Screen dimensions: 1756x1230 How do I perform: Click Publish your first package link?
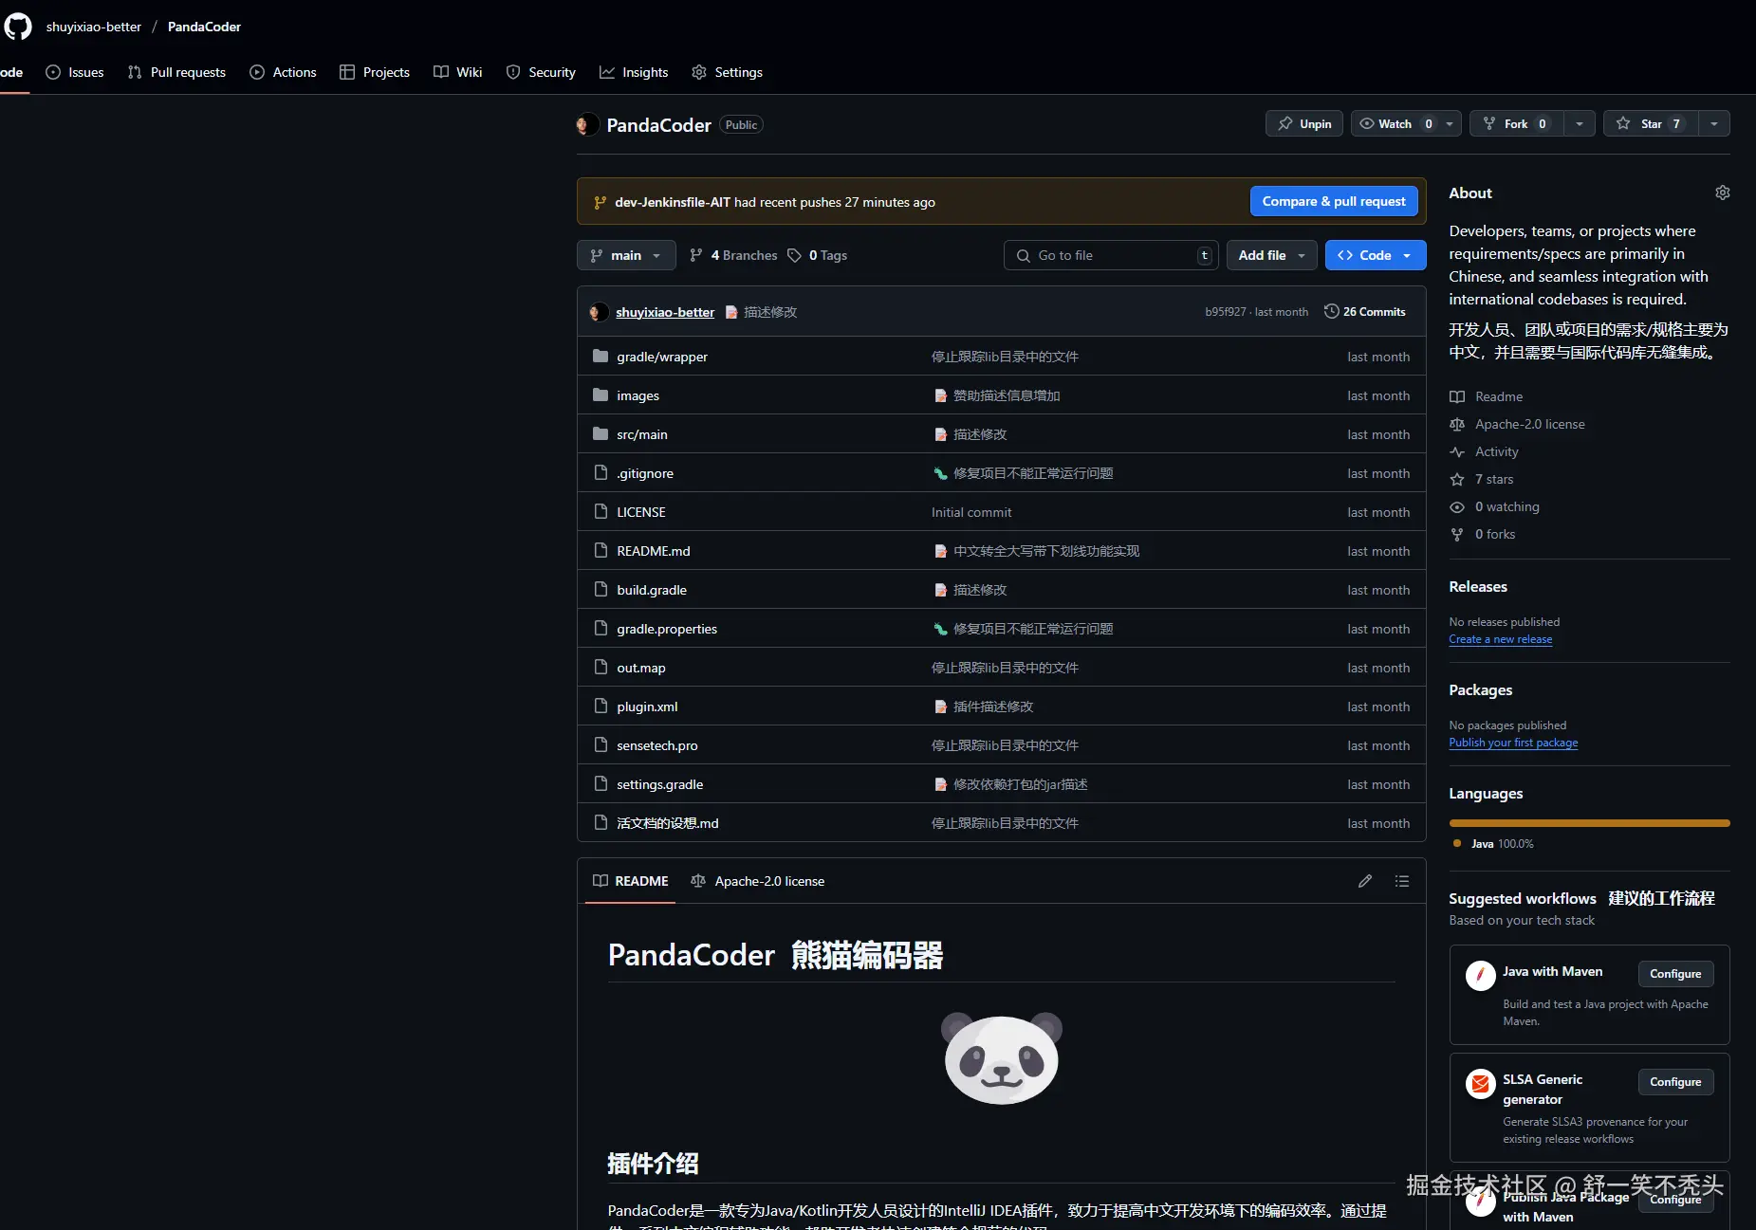click(1513, 743)
